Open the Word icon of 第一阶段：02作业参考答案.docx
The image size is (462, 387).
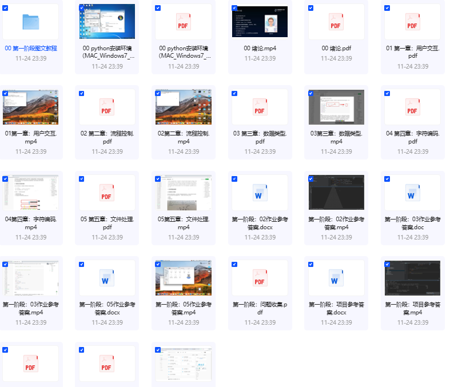(x=260, y=193)
